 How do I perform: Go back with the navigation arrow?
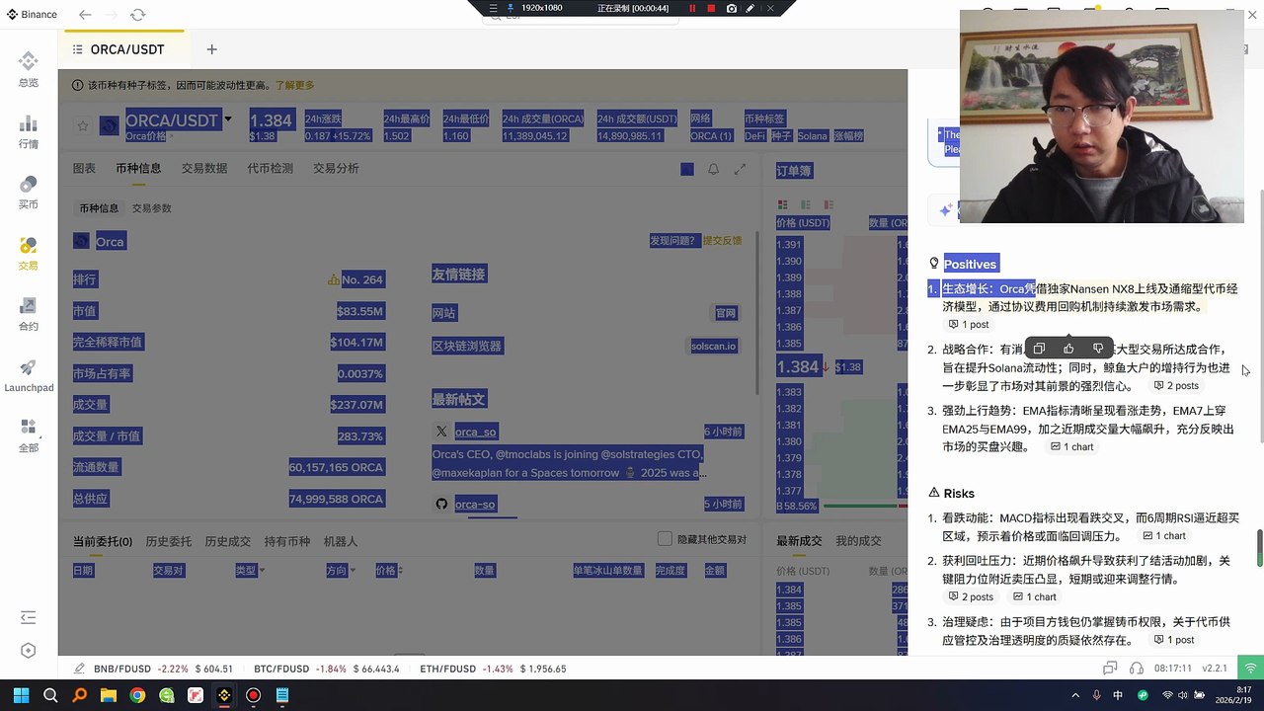point(85,15)
